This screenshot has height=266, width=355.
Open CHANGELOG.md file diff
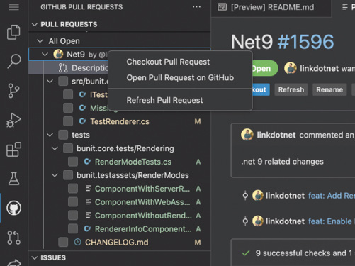117,243
